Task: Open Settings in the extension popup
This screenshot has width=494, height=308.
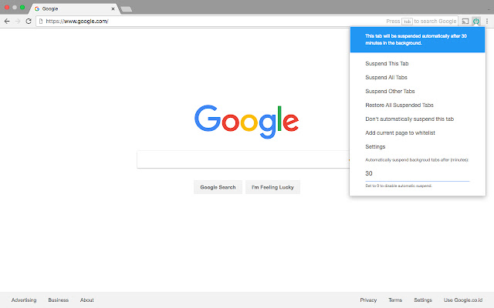Action: [375, 146]
